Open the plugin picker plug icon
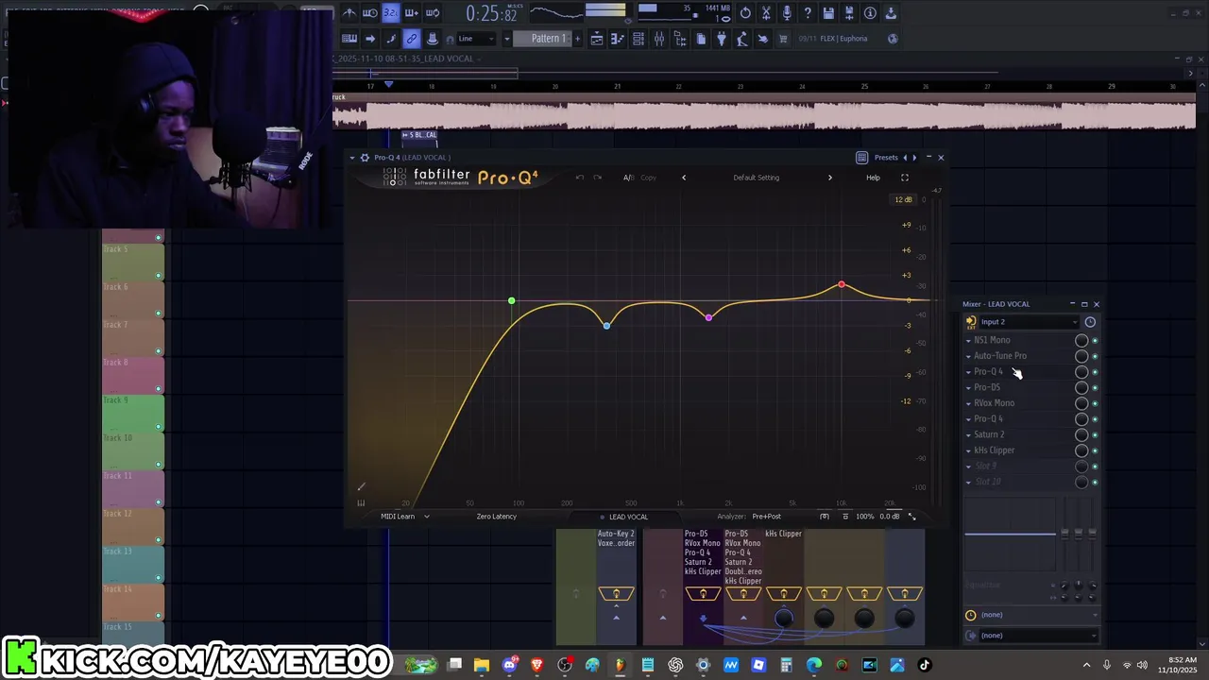Image resolution: width=1209 pixels, height=680 pixels. coord(722,39)
